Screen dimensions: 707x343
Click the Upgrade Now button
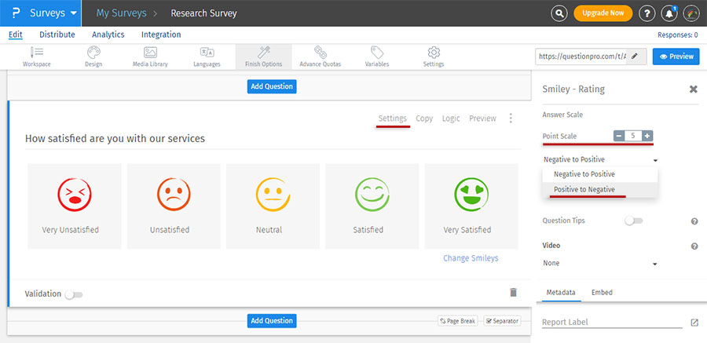click(x=603, y=13)
